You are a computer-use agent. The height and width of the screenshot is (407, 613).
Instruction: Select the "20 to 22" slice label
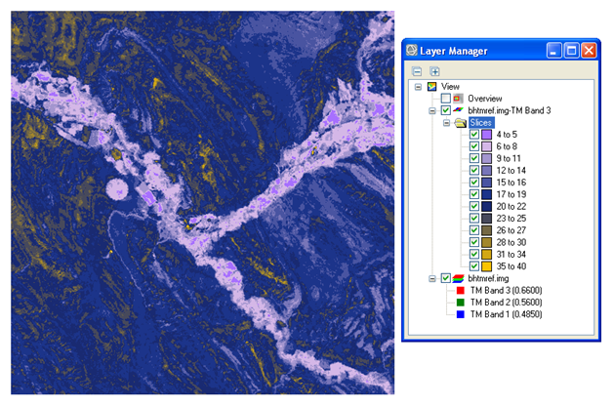511,207
